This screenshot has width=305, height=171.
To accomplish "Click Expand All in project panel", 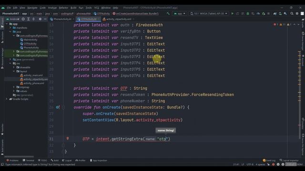I will pos(29,19).
